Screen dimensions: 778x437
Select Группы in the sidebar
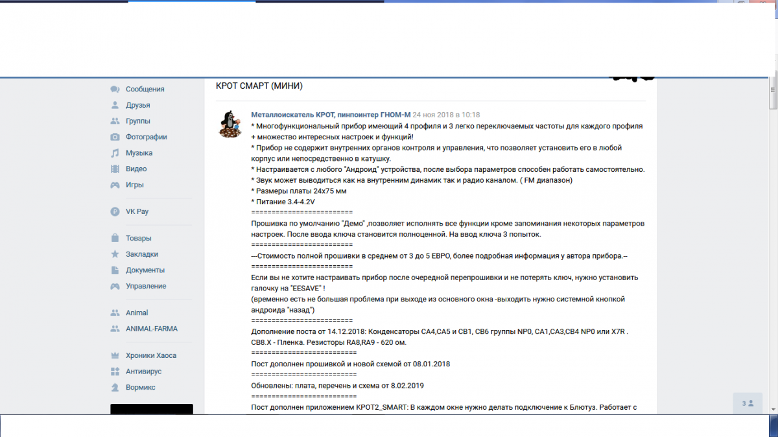[x=138, y=121]
